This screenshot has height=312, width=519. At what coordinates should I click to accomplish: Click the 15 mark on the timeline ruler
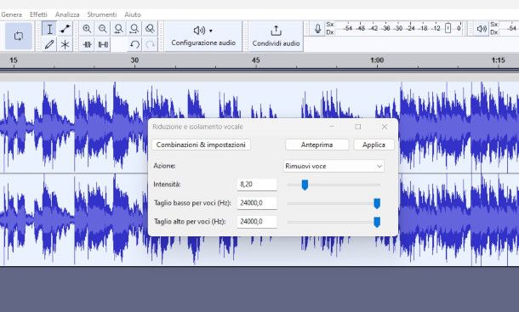click(x=14, y=60)
